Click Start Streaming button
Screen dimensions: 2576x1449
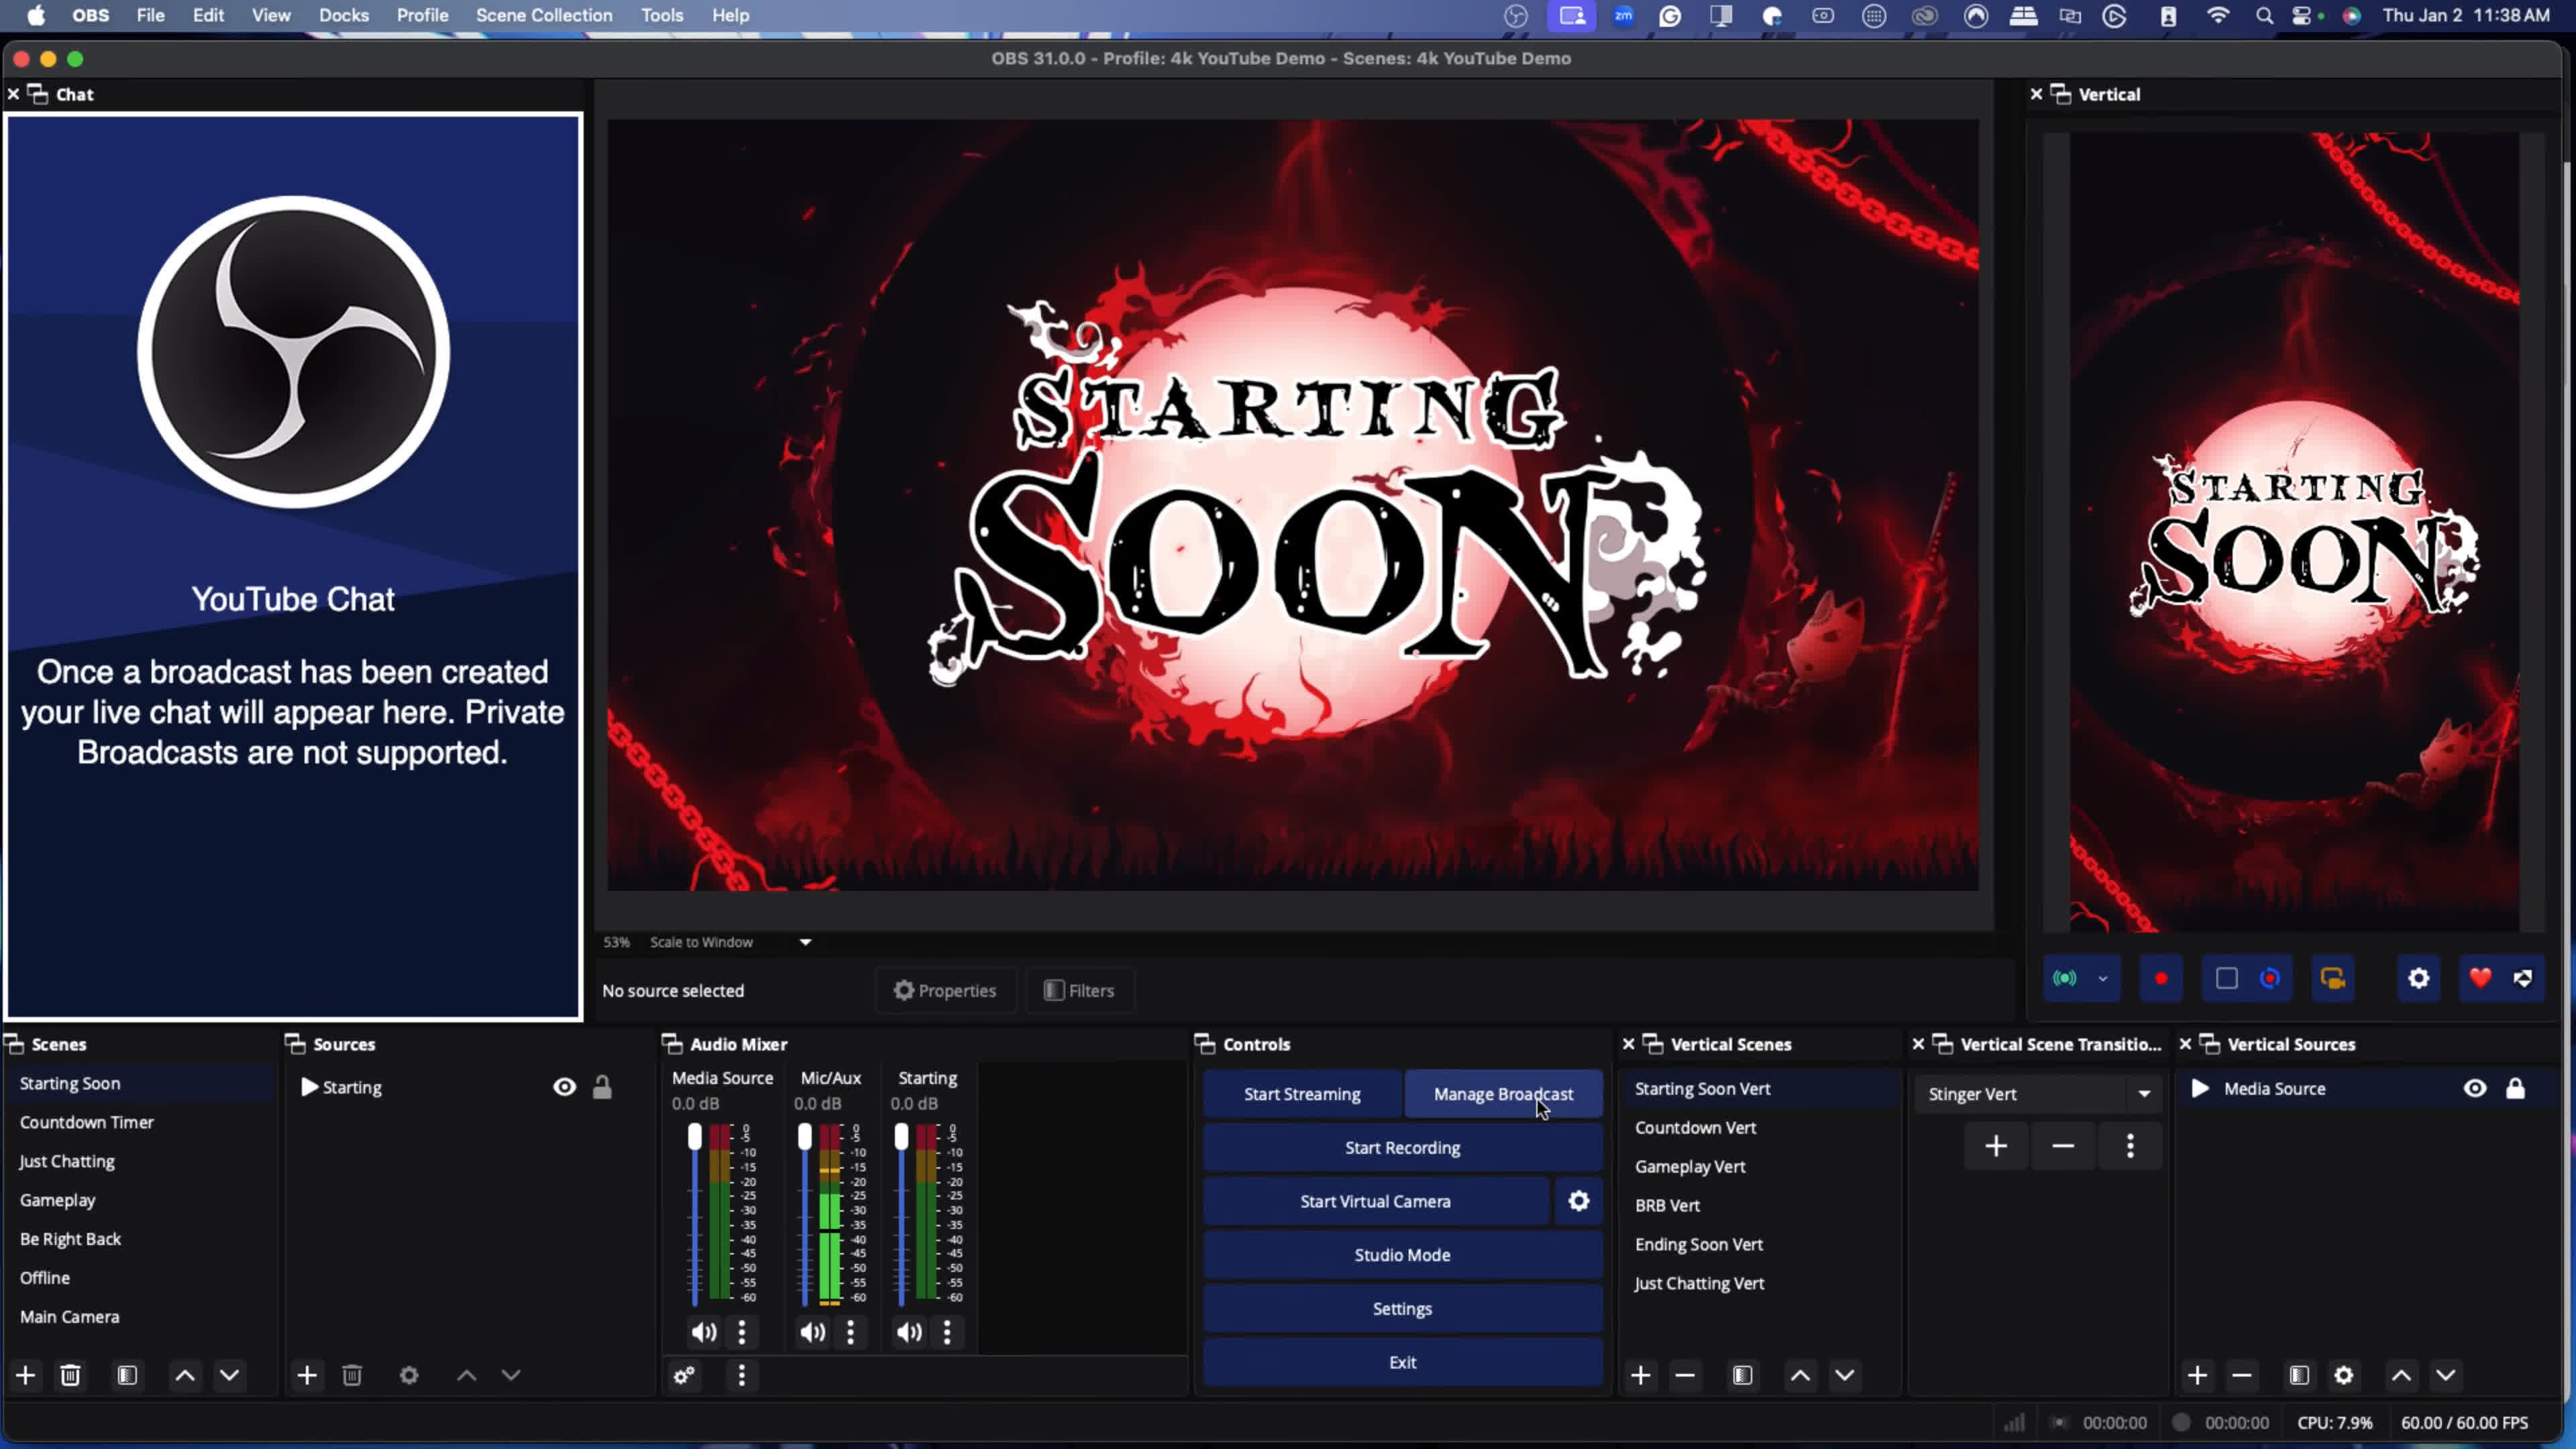point(1302,1094)
